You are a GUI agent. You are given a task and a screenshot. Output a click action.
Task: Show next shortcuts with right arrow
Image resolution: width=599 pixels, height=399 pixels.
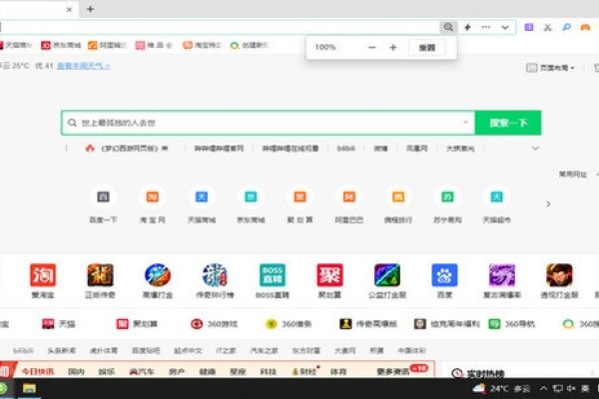(548, 203)
